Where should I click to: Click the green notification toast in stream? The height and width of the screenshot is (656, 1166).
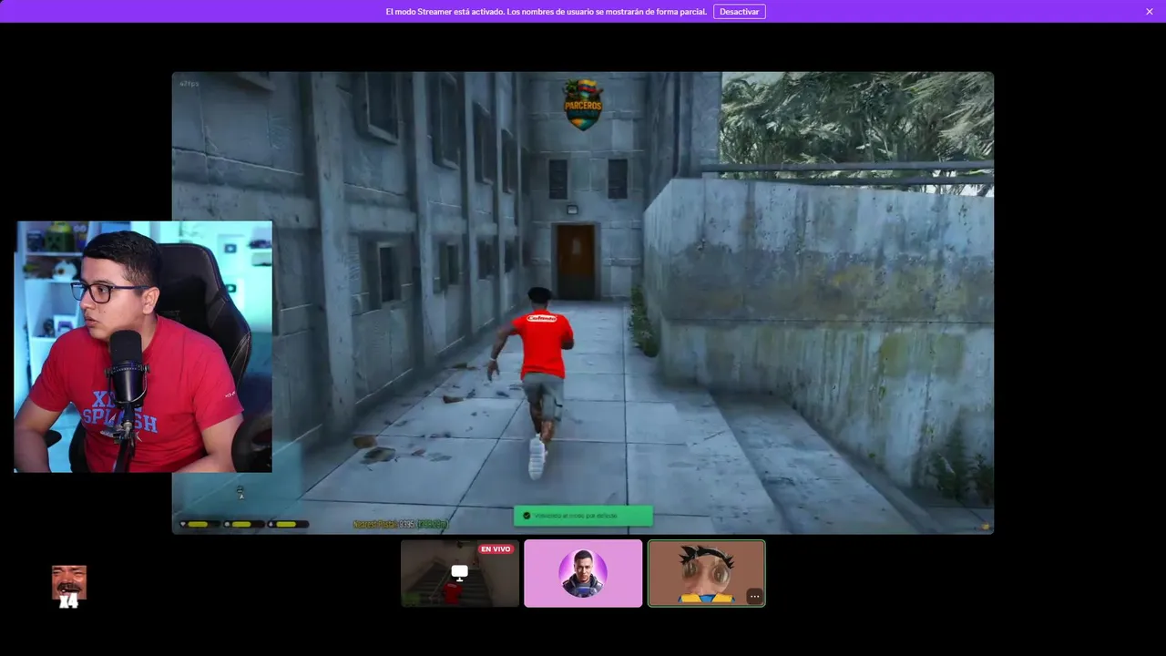click(x=583, y=516)
